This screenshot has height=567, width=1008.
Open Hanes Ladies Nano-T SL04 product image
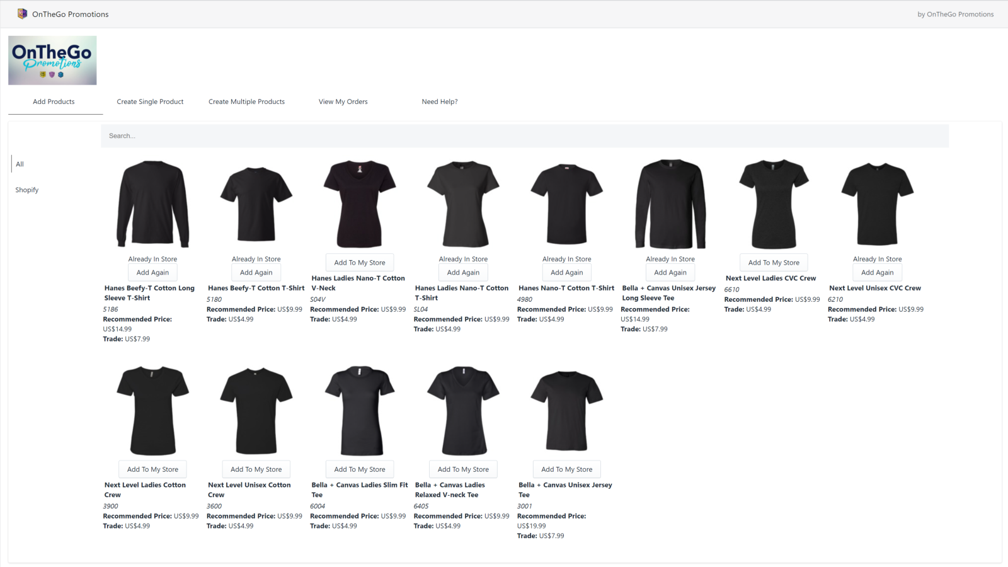tap(463, 204)
